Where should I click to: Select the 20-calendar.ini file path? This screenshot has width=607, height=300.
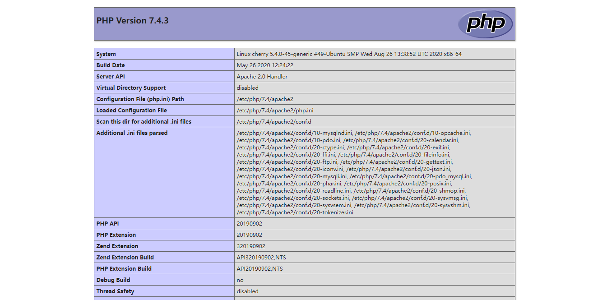(401, 140)
